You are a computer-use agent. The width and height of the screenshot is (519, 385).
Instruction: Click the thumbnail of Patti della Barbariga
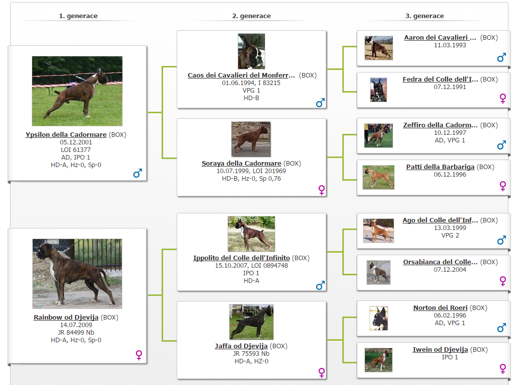[x=379, y=178]
